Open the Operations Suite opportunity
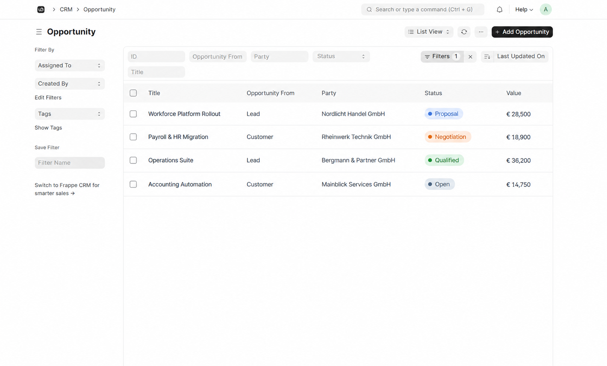The width and height of the screenshot is (607, 366). click(x=171, y=160)
